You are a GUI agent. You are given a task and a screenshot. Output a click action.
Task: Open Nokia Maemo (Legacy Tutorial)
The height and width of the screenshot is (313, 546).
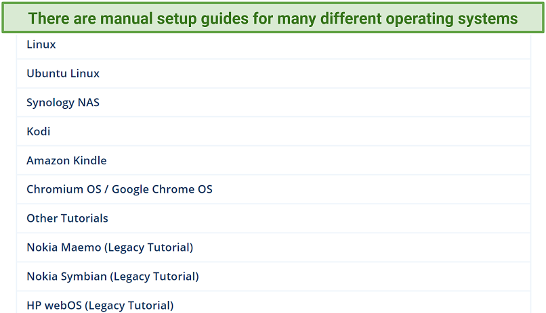coord(274,247)
